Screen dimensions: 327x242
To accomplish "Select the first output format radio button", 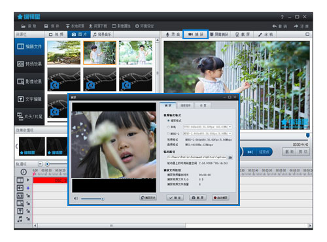I will (169, 120).
